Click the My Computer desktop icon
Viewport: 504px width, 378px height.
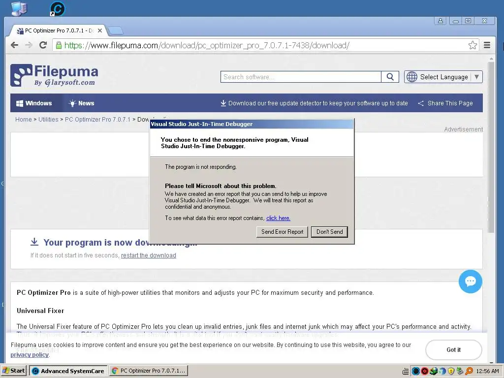[19, 8]
